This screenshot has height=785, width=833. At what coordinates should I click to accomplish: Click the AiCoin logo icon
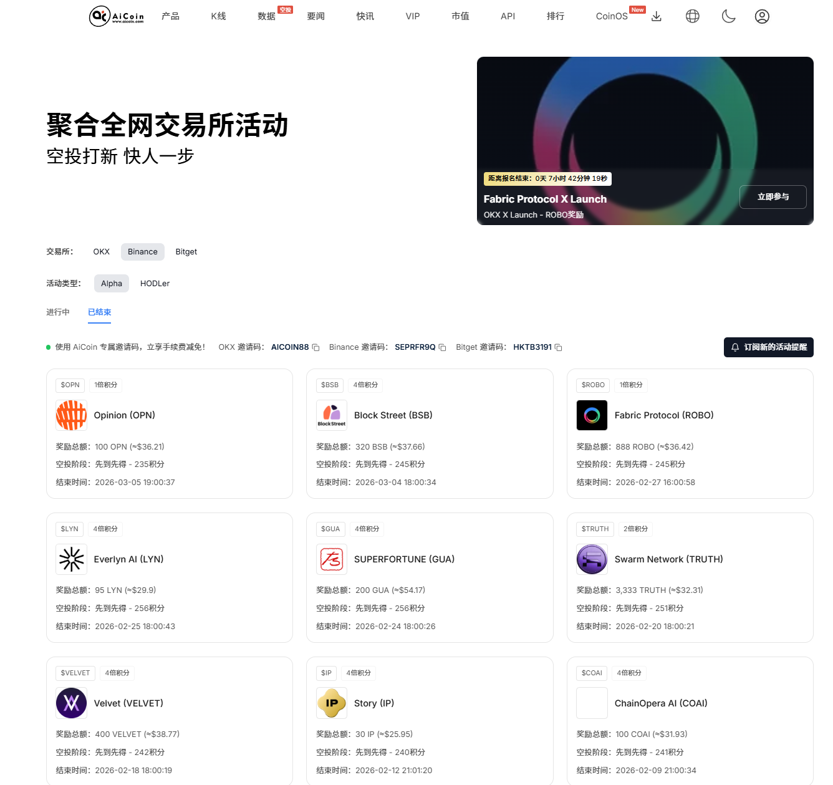(99, 16)
